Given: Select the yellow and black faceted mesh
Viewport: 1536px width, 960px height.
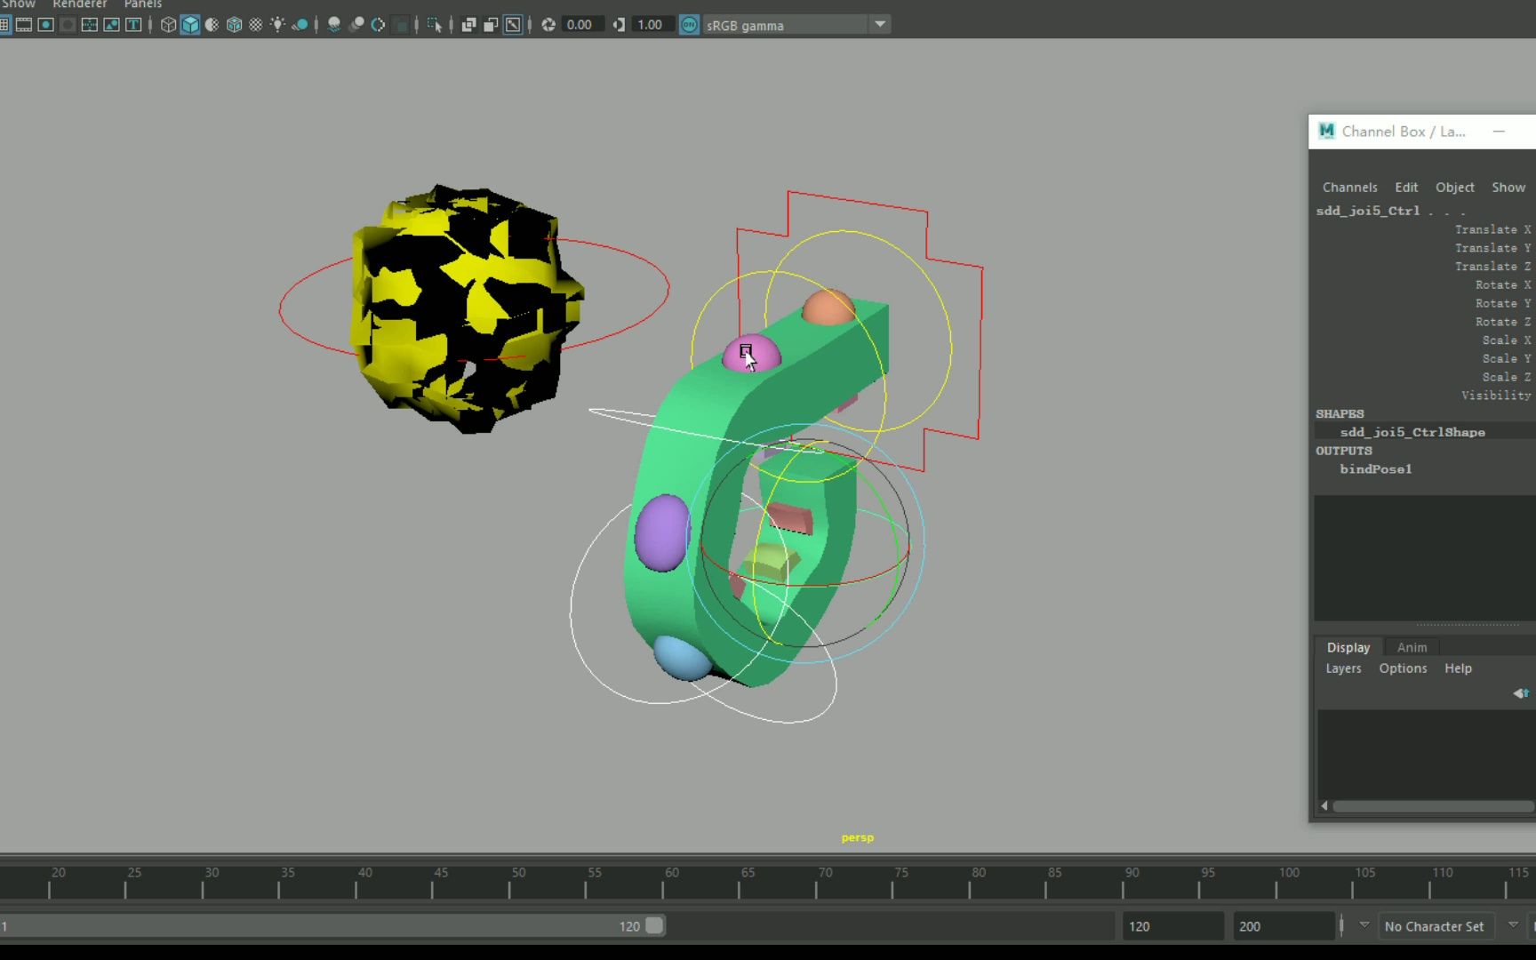Looking at the screenshot, I should pyautogui.click(x=467, y=309).
